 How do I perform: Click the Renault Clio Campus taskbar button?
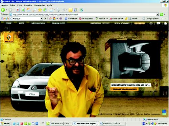click(x=86, y=124)
